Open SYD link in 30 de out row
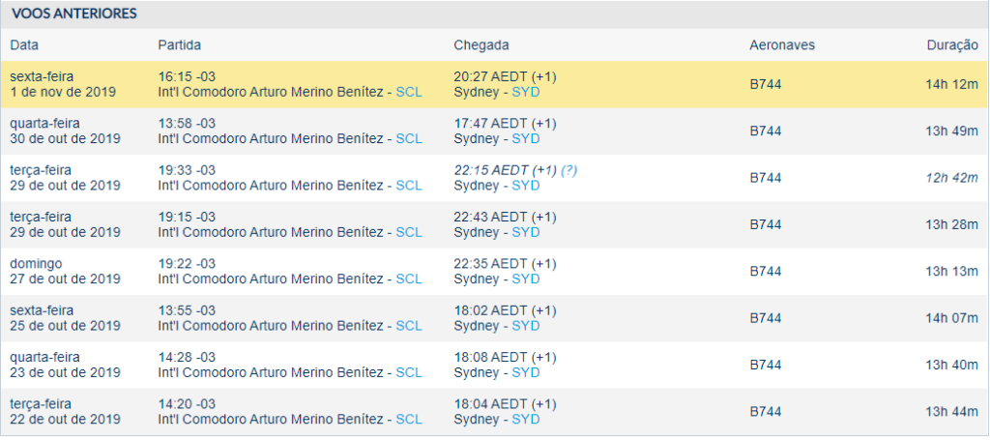The height and width of the screenshot is (440, 990). [x=525, y=139]
